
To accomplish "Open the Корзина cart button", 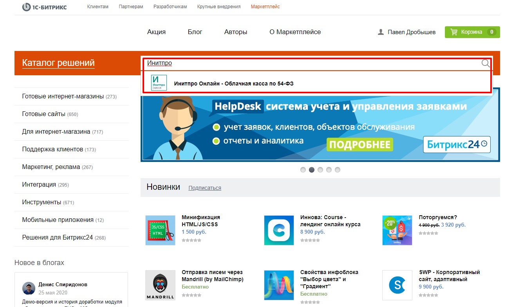I will (x=472, y=32).
